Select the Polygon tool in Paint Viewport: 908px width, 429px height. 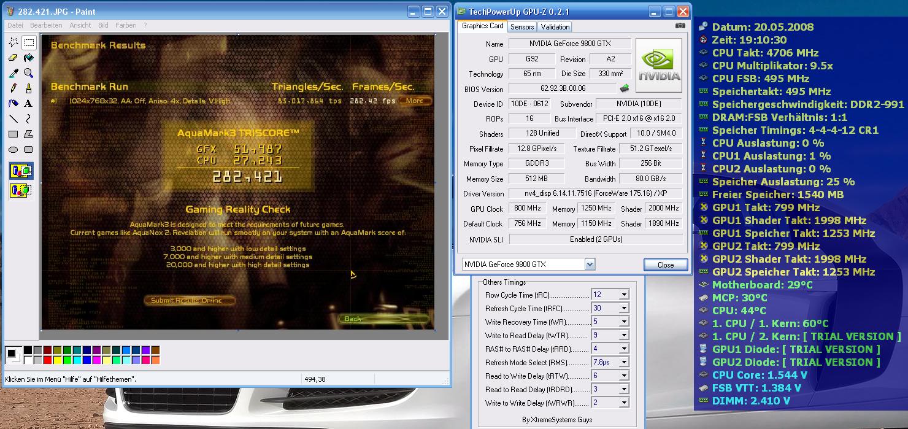[x=28, y=134]
